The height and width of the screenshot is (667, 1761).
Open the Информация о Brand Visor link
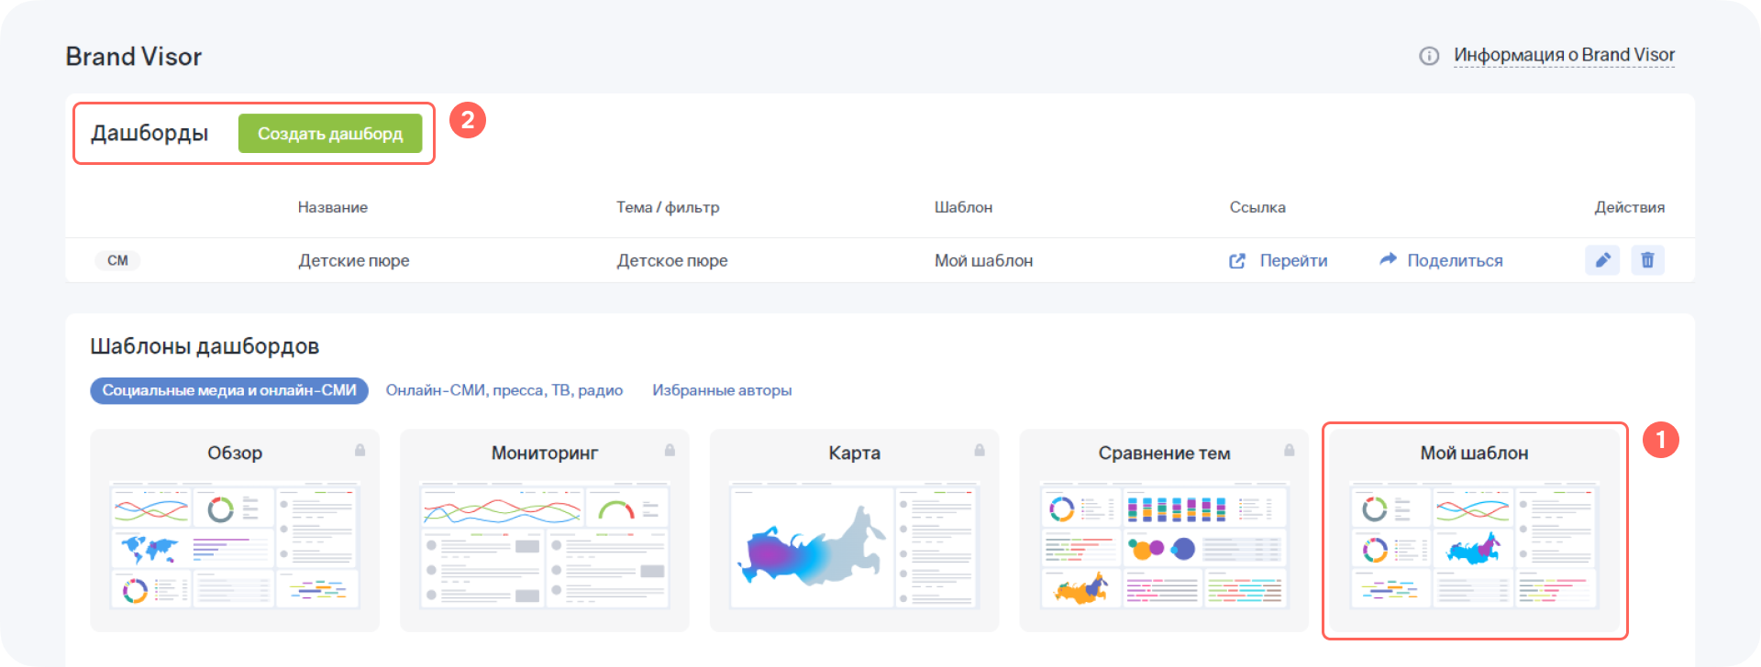[1564, 55]
